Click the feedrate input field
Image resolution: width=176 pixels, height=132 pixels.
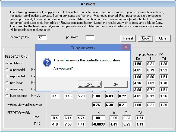[x=42, y=38]
